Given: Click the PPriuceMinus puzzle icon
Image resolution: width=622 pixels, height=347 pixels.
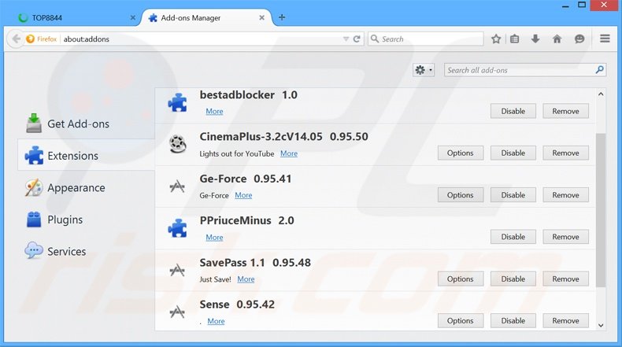Looking at the screenshot, I should (177, 228).
